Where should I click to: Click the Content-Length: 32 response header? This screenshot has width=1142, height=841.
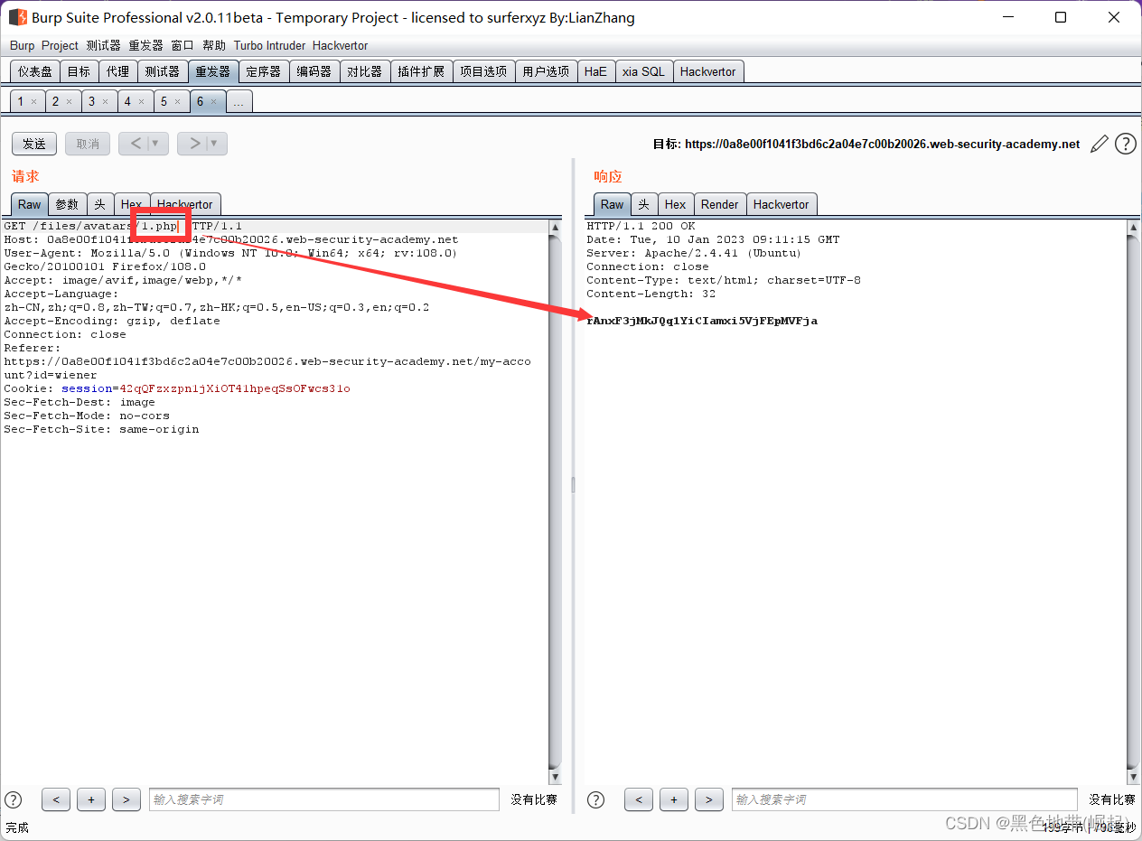tap(651, 294)
